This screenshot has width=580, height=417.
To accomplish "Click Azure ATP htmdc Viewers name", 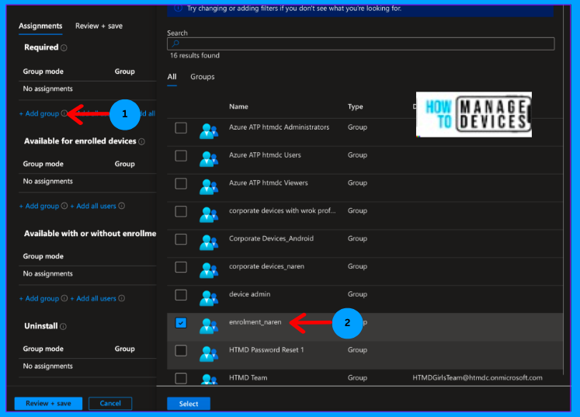I will (268, 182).
